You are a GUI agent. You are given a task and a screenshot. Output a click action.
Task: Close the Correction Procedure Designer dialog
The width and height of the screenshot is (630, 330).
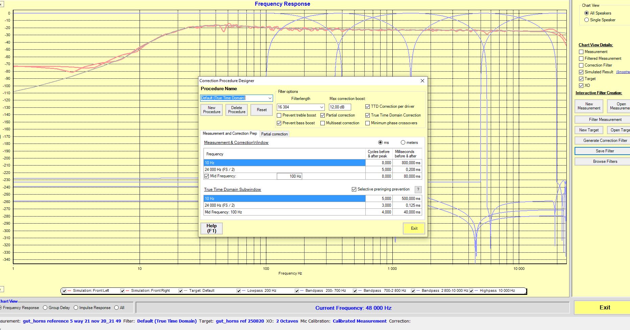click(422, 81)
